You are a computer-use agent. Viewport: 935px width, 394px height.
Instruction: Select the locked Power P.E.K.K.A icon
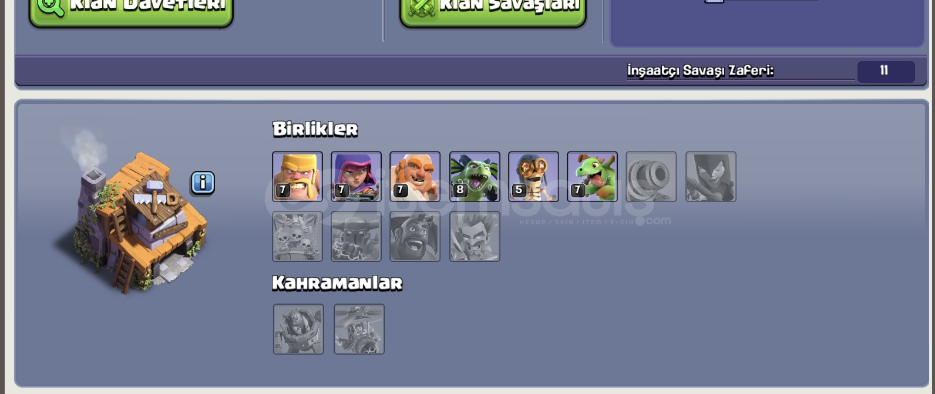coord(356,237)
